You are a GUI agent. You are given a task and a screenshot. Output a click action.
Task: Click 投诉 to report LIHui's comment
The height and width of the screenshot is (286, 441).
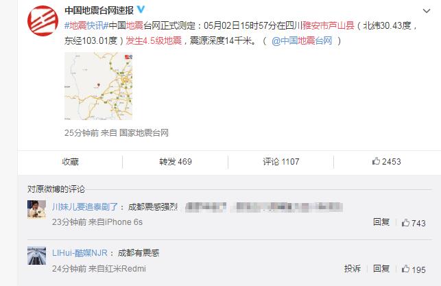click(352, 269)
